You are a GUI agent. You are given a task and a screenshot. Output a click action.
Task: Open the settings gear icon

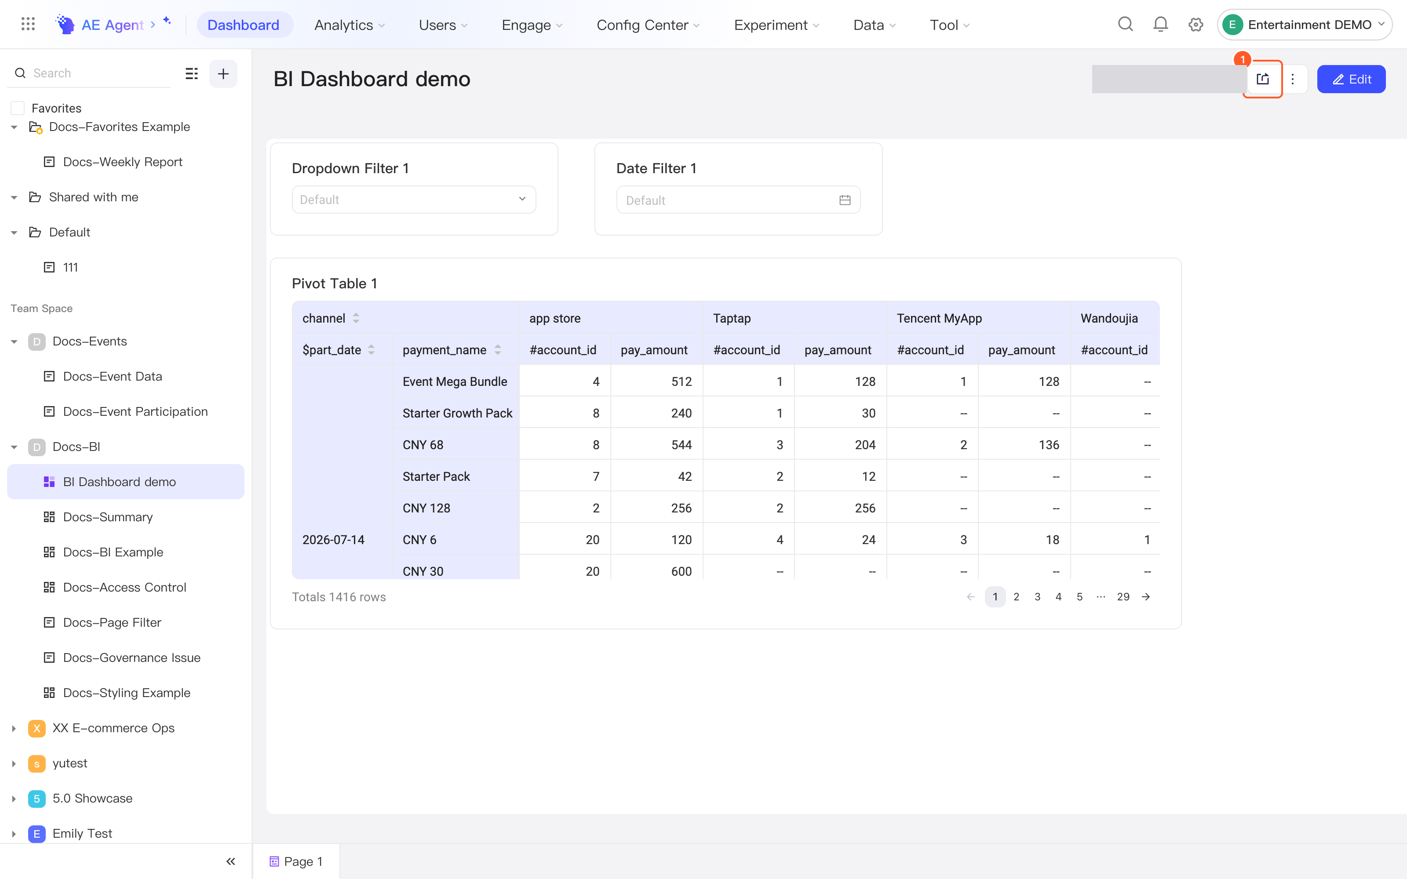[x=1196, y=25]
